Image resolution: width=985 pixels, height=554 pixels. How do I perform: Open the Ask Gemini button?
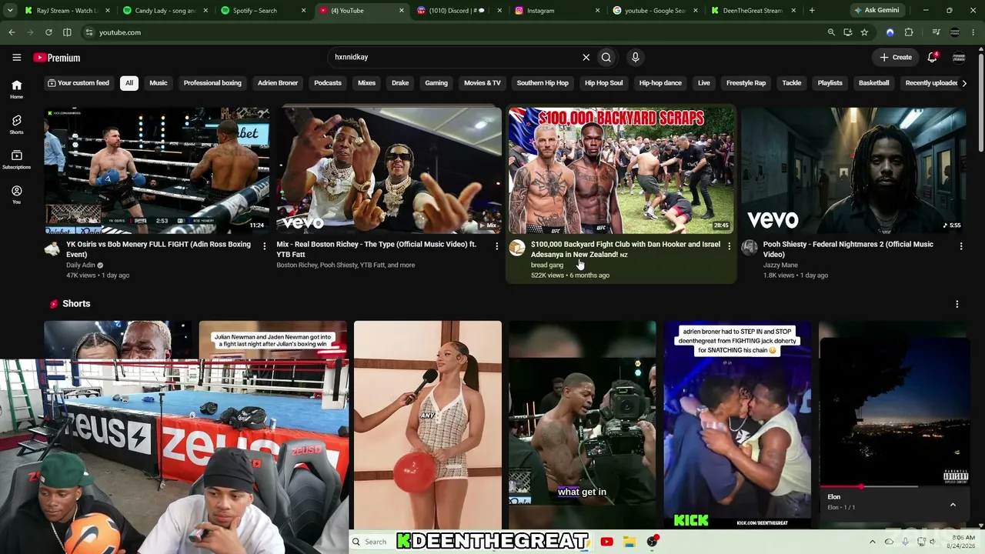[876, 11]
